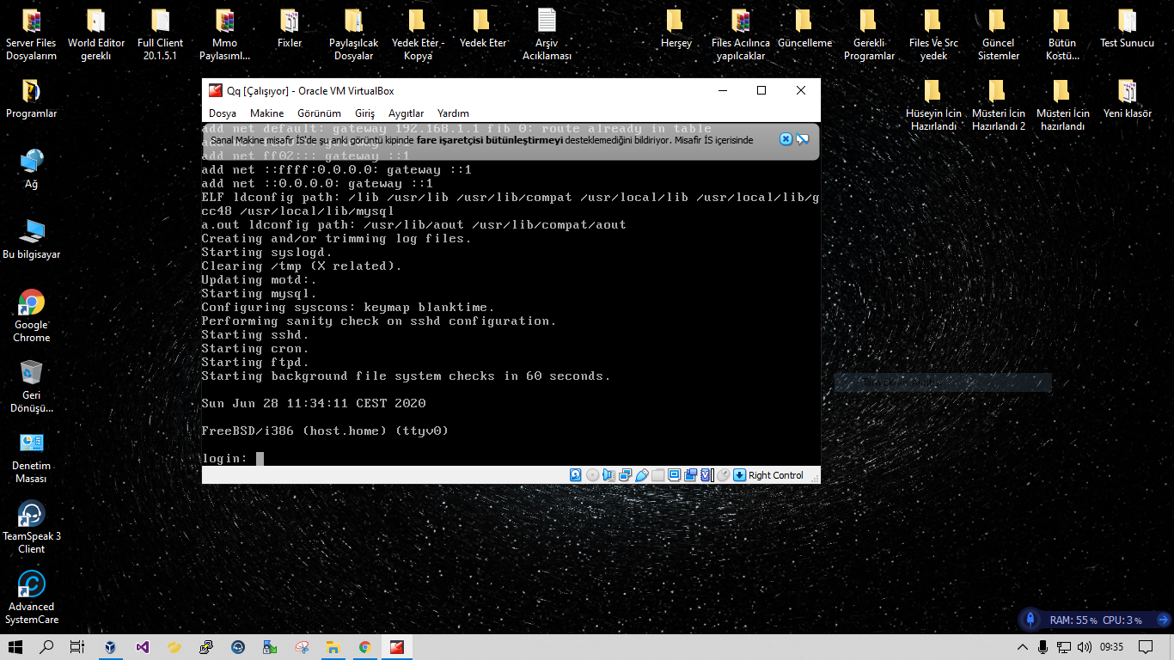Open the Makine menu
This screenshot has height=660, width=1174.
(266, 113)
